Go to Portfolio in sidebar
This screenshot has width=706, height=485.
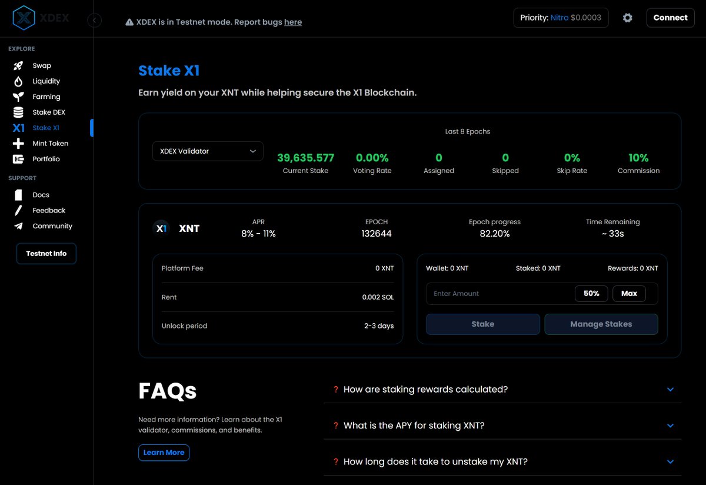click(x=46, y=159)
